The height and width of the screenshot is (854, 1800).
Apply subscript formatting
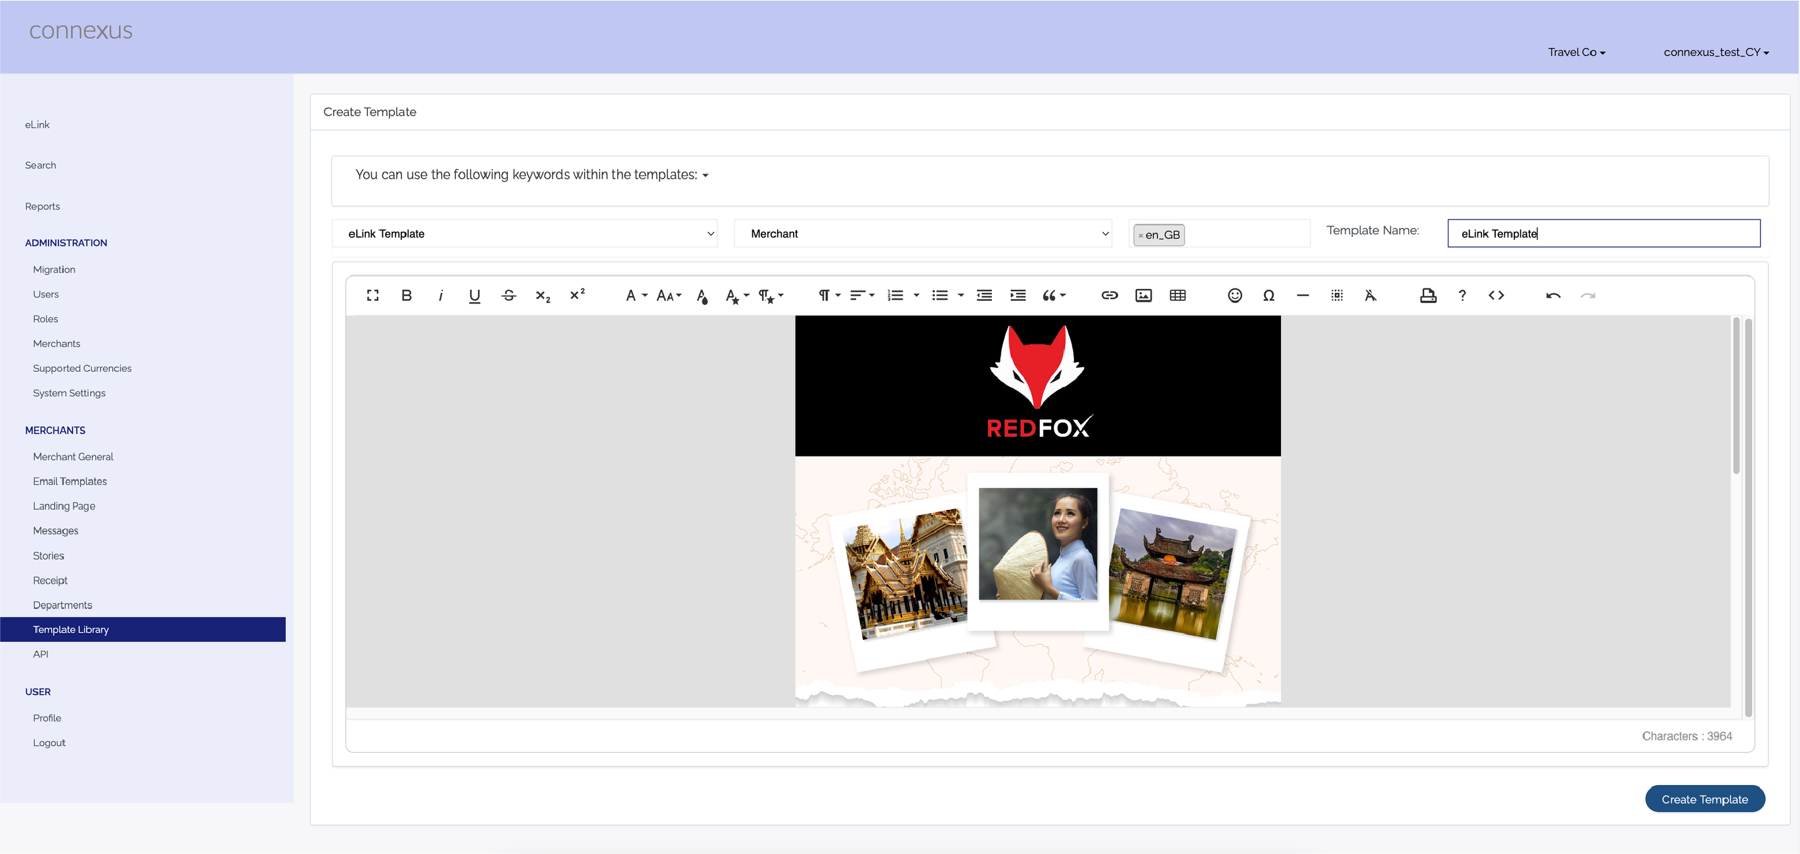pyautogui.click(x=543, y=296)
